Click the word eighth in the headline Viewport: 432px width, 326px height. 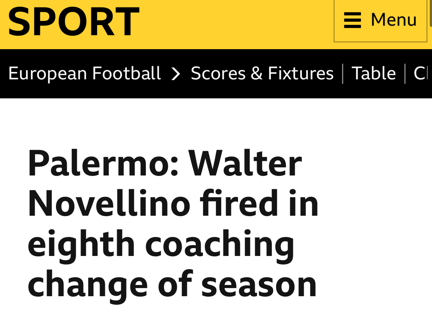tap(81, 245)
